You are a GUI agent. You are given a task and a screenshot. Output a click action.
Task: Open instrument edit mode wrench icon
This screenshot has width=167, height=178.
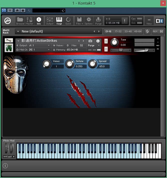9,40
